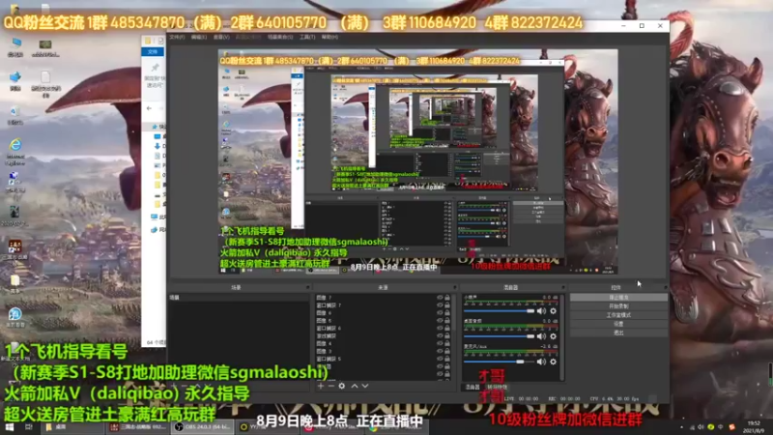Pop out the 来源 dock panel

point(454,287)
